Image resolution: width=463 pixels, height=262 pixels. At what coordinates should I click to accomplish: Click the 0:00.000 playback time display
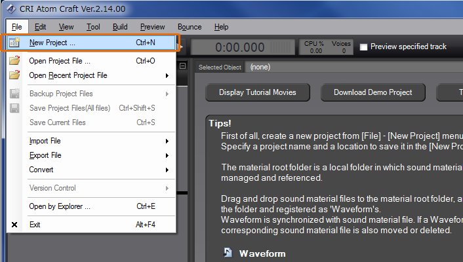[243, 47]
